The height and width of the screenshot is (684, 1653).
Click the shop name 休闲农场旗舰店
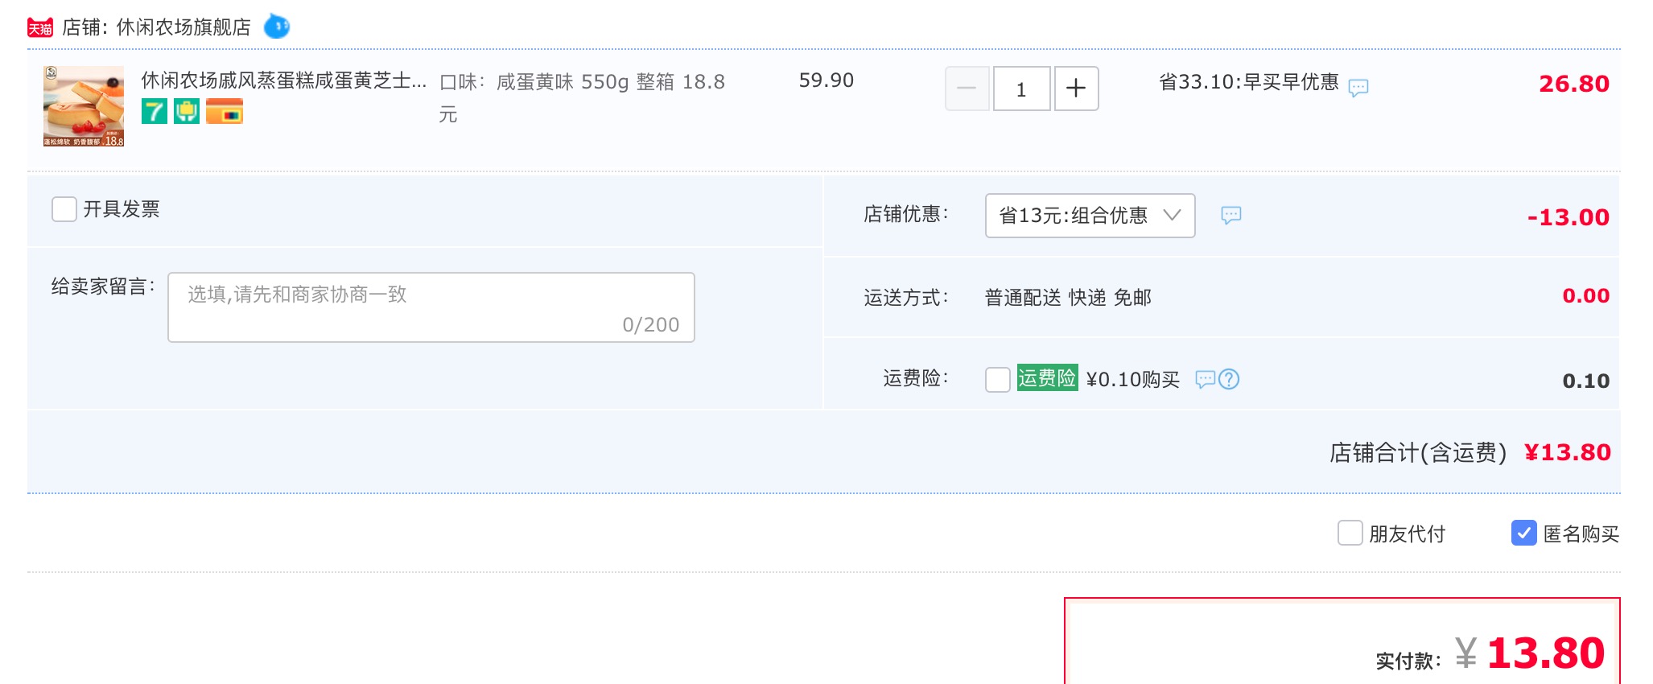[183, 27]
